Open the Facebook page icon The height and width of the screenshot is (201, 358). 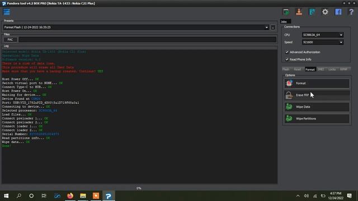tap(338, 12)
